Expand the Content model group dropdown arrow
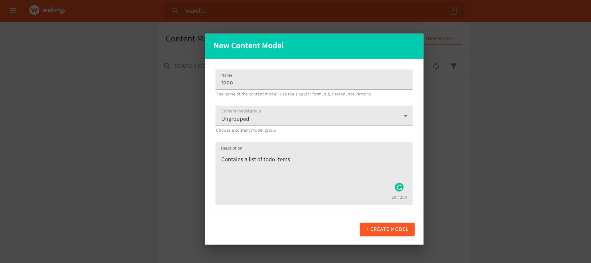Viewport: 591px width, 263px height. tap(405, 116)
